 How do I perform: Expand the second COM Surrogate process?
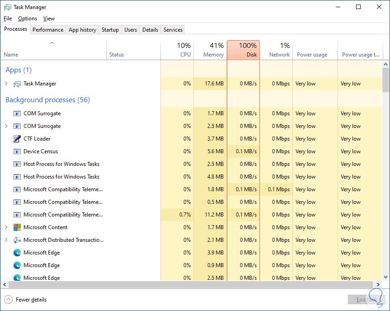click(x=6, y=126)
